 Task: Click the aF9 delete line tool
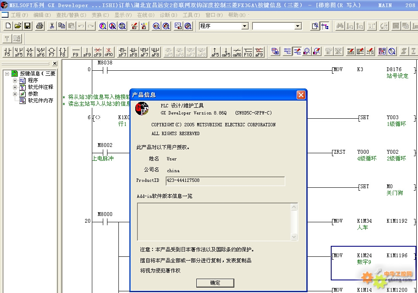coord(259,52)
